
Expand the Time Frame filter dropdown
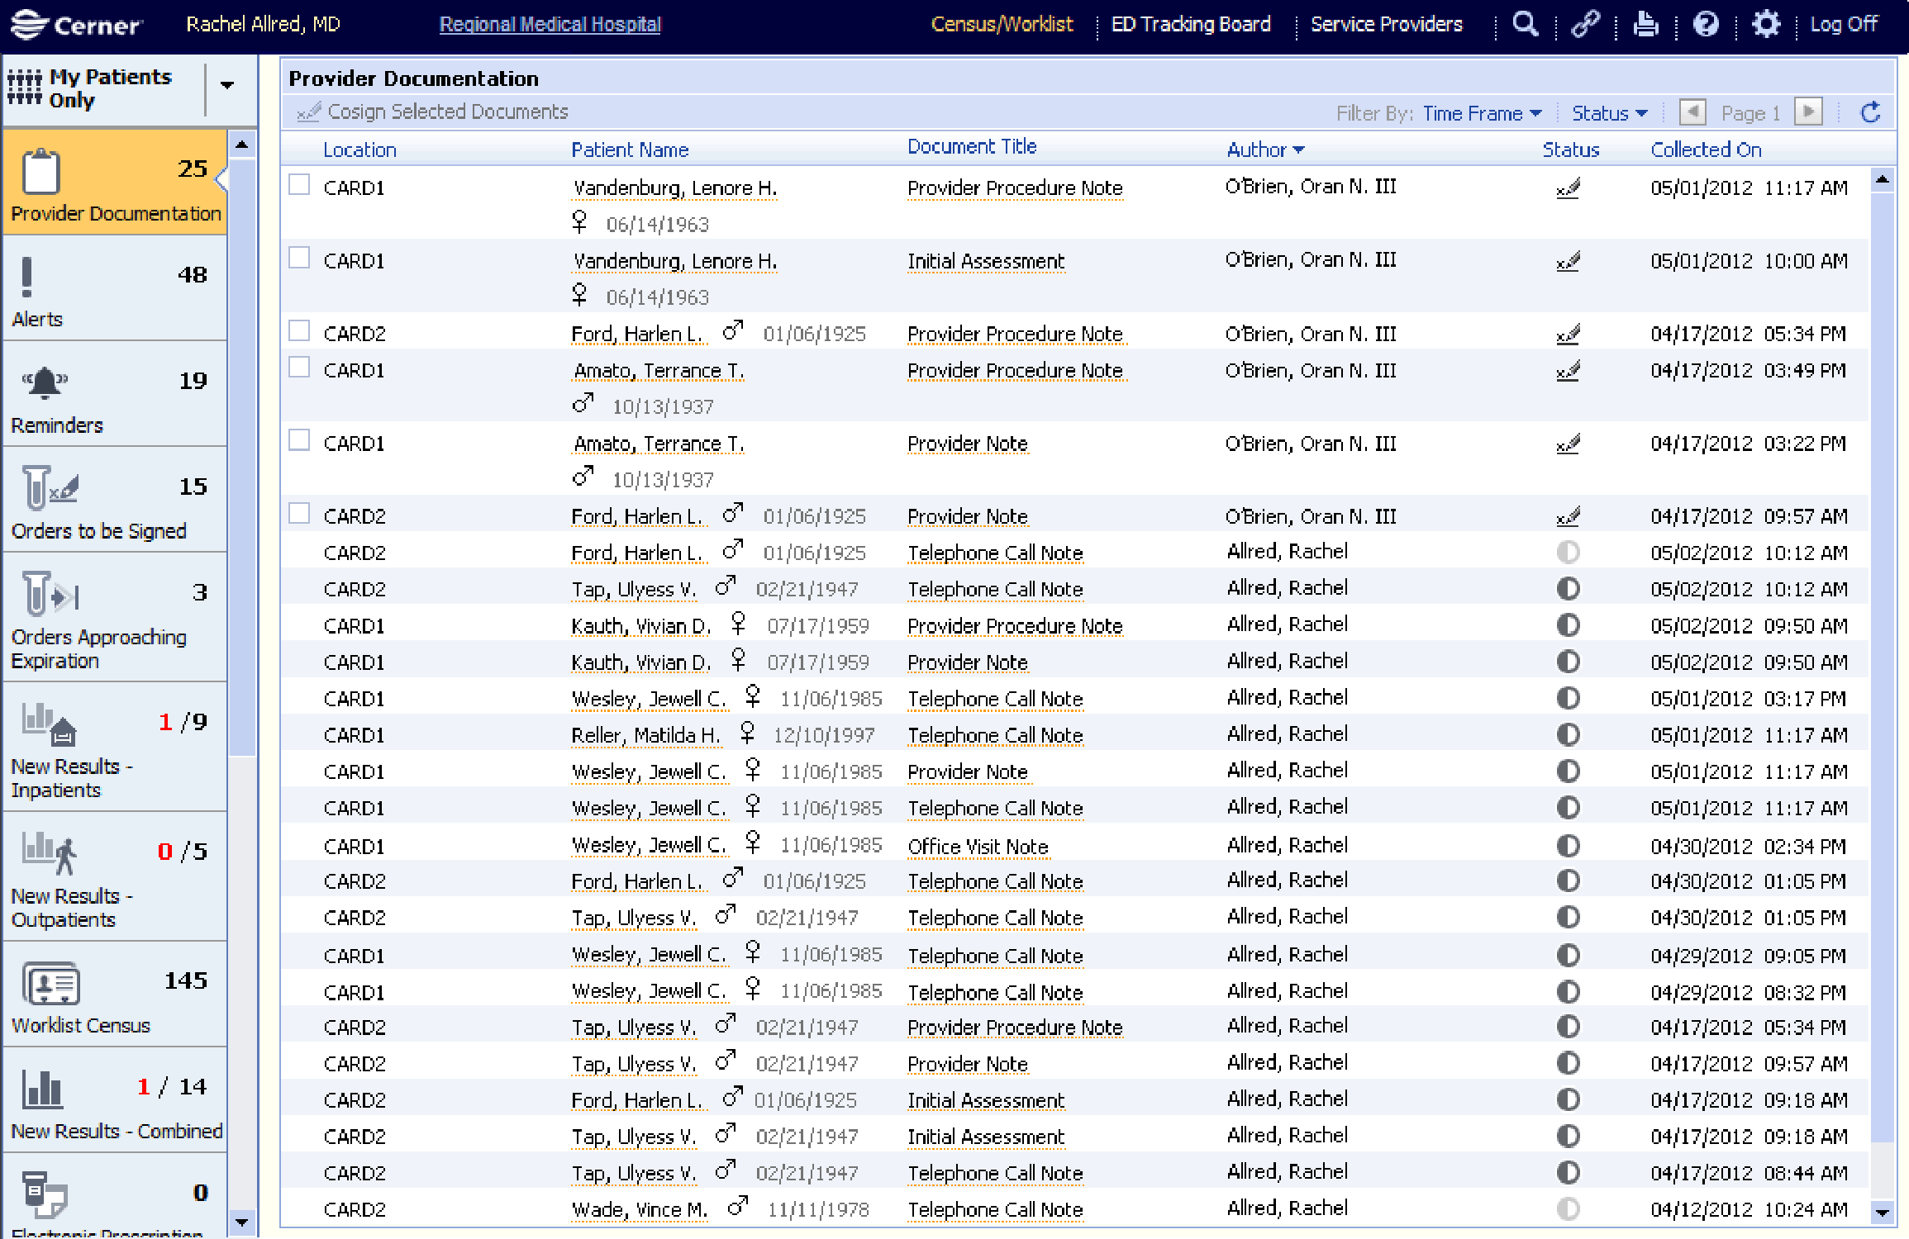click(1482, 113)
